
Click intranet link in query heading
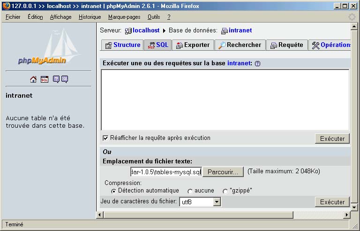(x=239, y=63)
